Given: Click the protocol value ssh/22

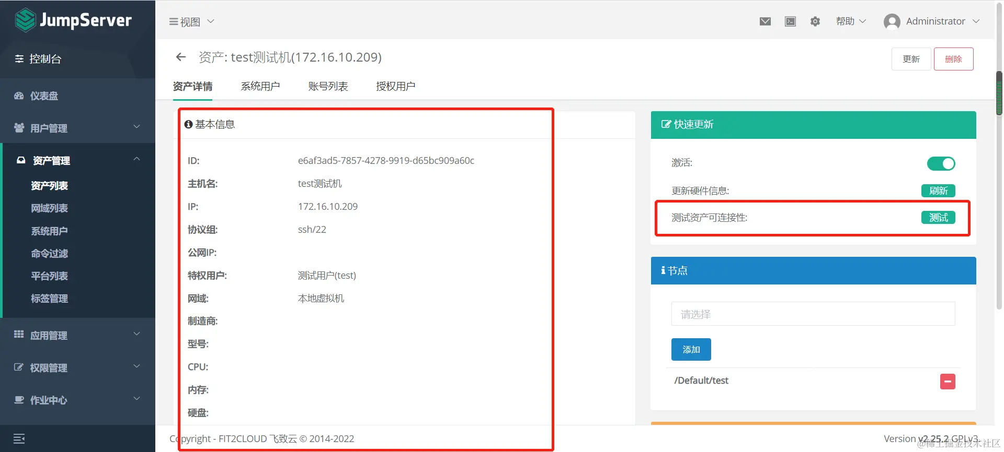Looking at the screenshot, I should [x=312, y=230].
